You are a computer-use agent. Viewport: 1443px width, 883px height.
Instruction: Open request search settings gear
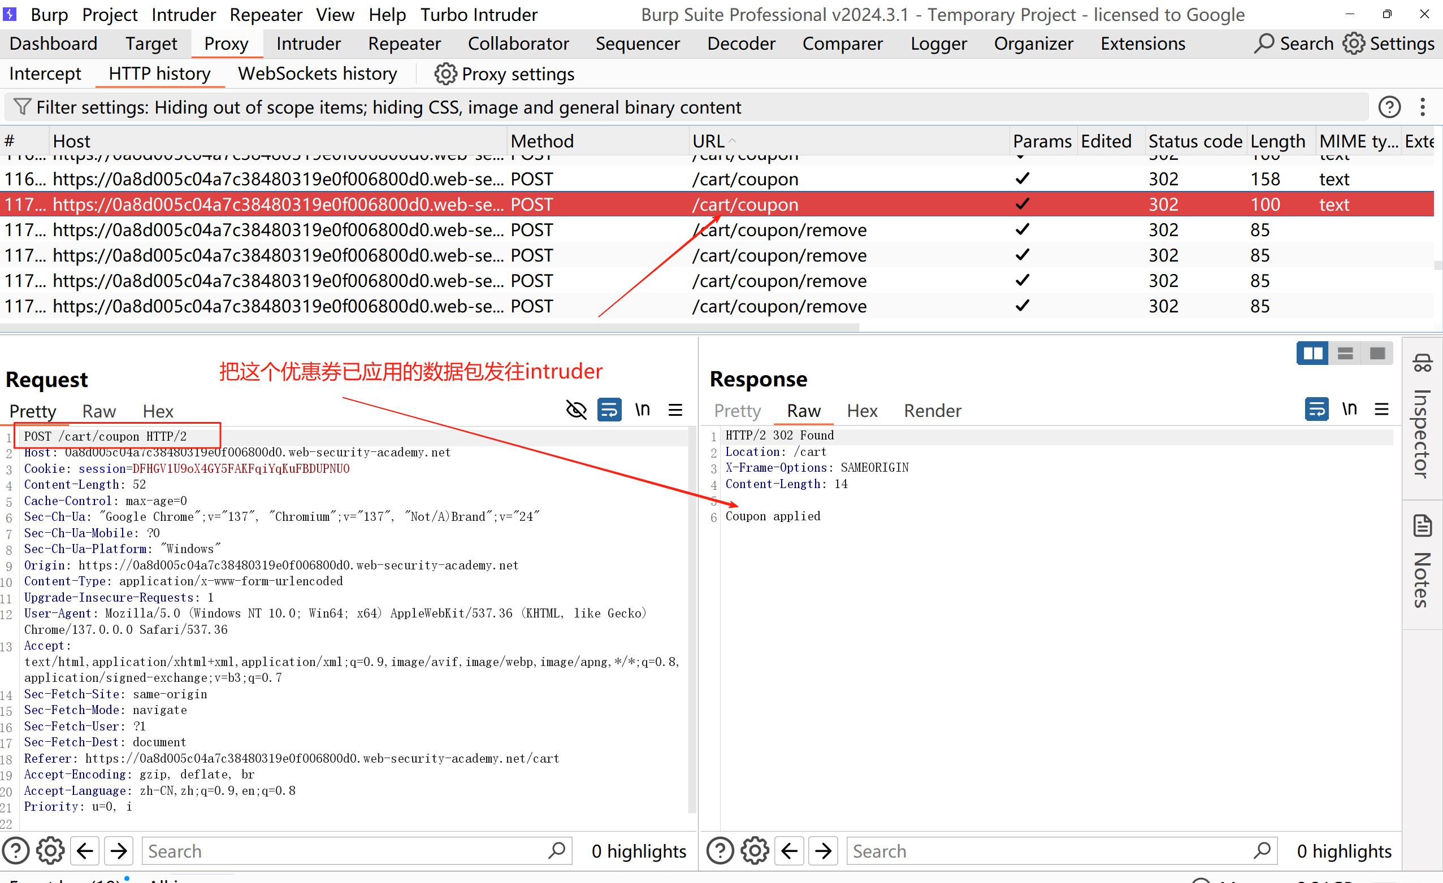50,851
